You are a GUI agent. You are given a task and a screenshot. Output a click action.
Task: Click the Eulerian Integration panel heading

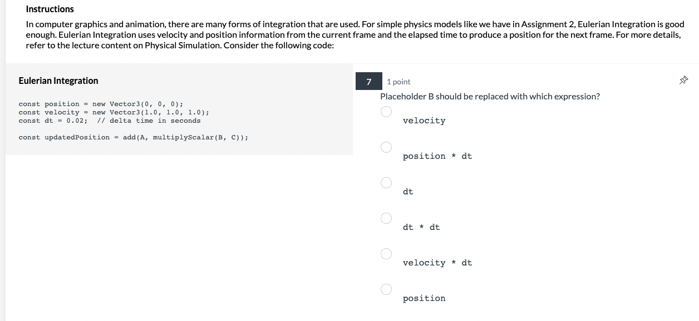click(x=58, y=81)
